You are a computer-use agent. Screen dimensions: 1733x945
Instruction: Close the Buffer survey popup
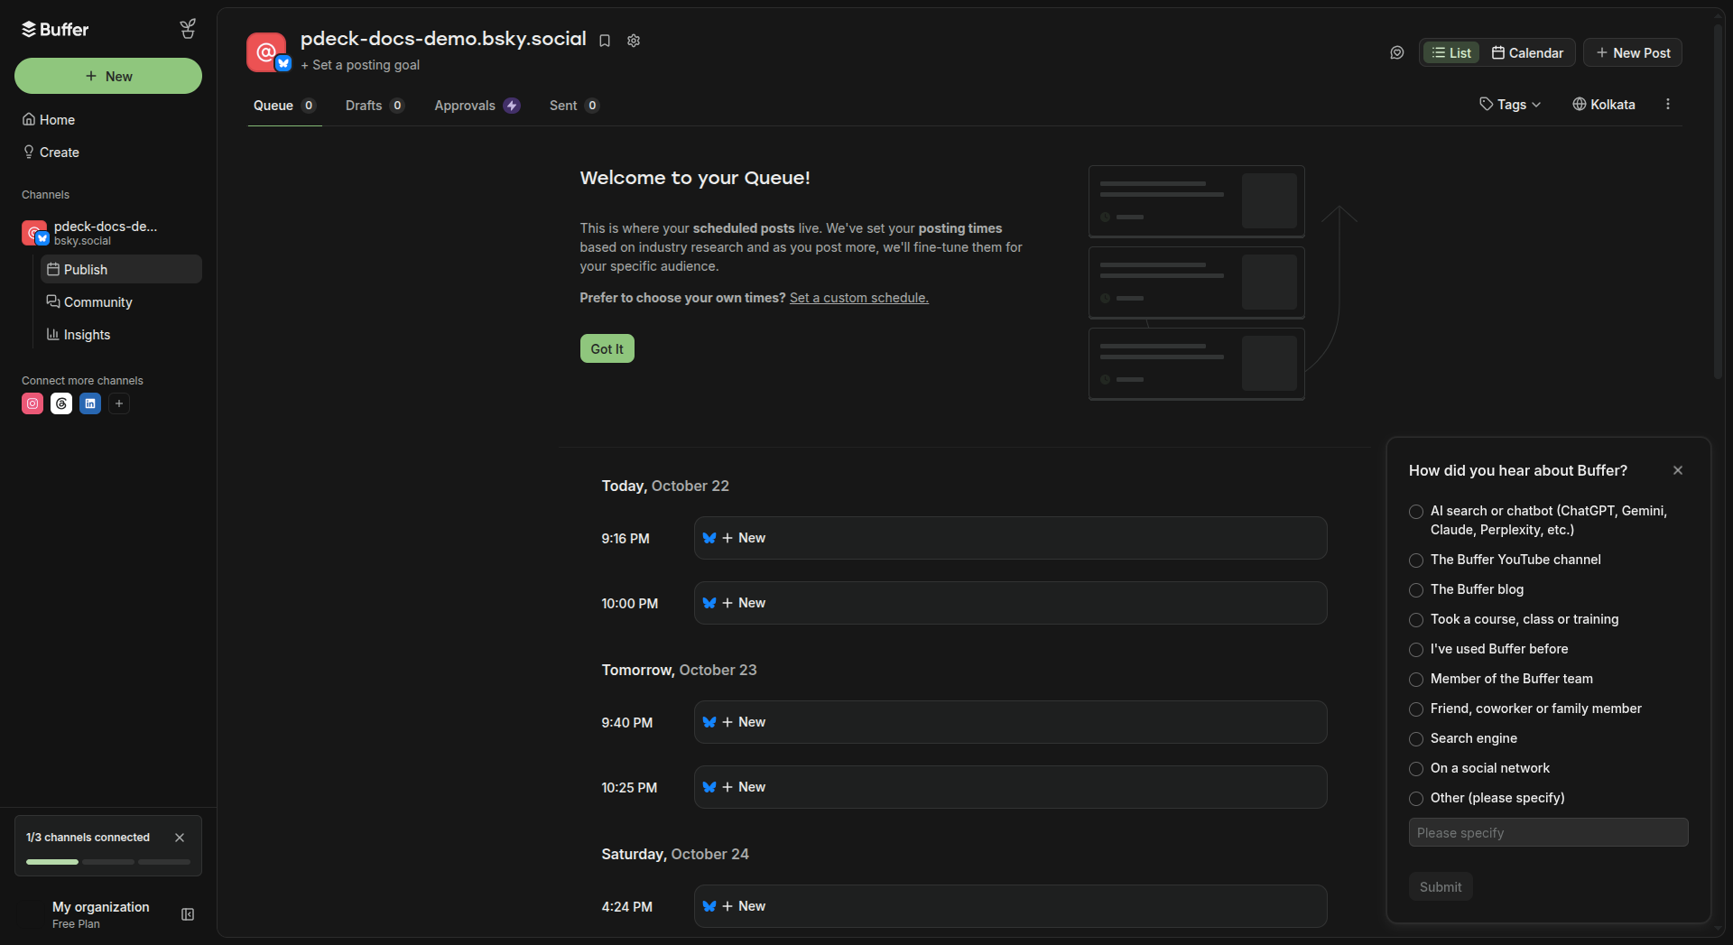(1678, 470)
